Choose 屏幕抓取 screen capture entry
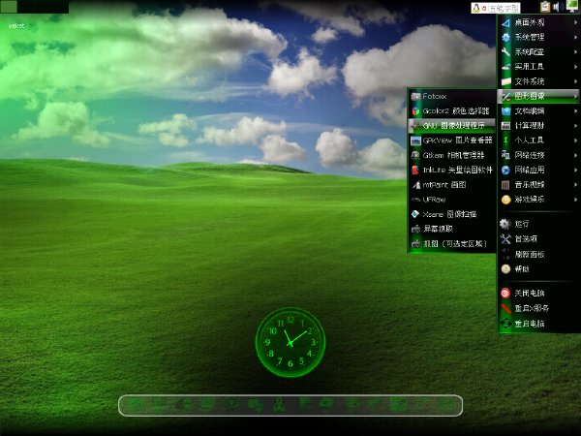The height and width of the screenshot is (436, 581). [x=451, y=229]
